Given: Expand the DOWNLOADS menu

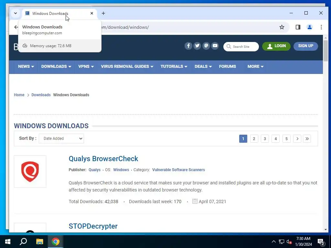Looking at the screenshot, I should 56,67.
